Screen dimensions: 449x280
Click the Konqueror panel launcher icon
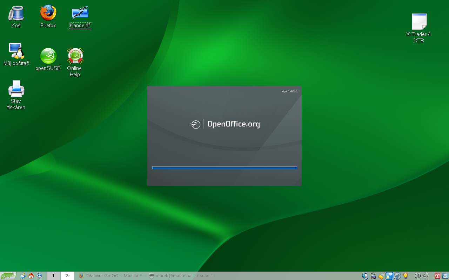pyautogui.click(x=40, y=276)
